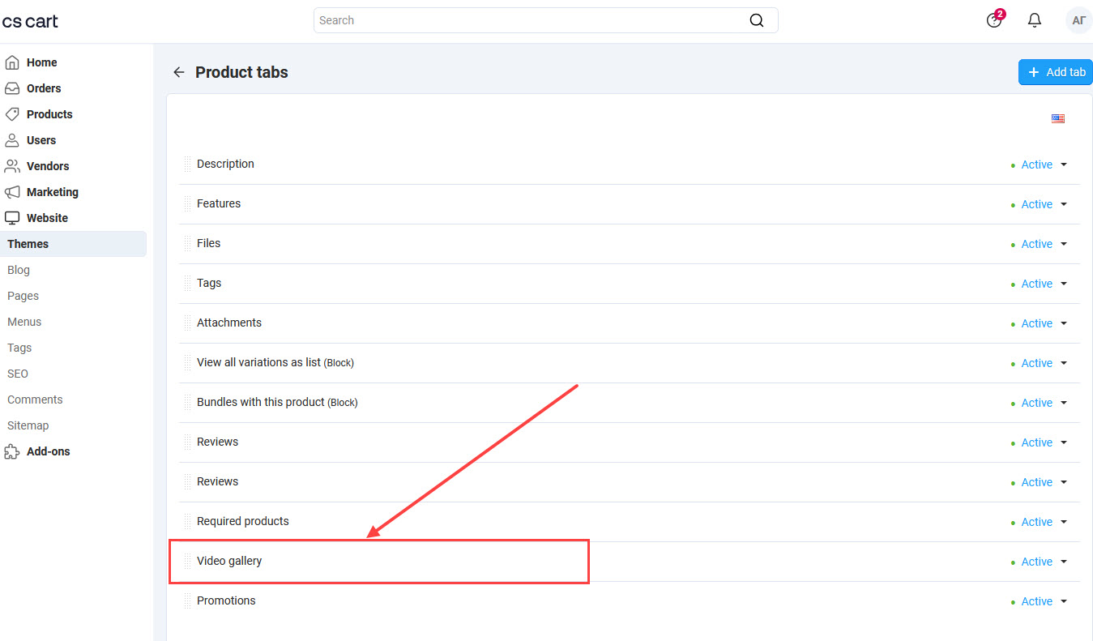The height and width of the screenshot is (641, 1093).
Task: Click inside the Search field
Action: [x=545, y=20]
